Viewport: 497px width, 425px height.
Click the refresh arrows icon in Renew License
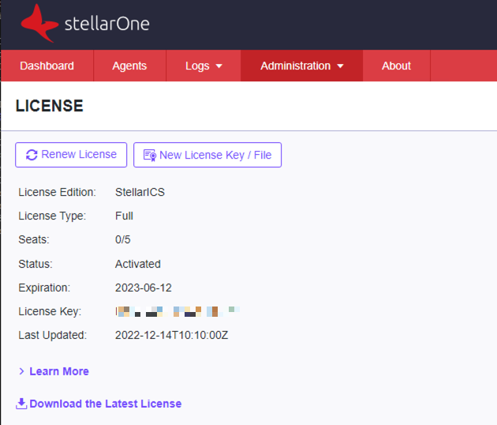32,155
